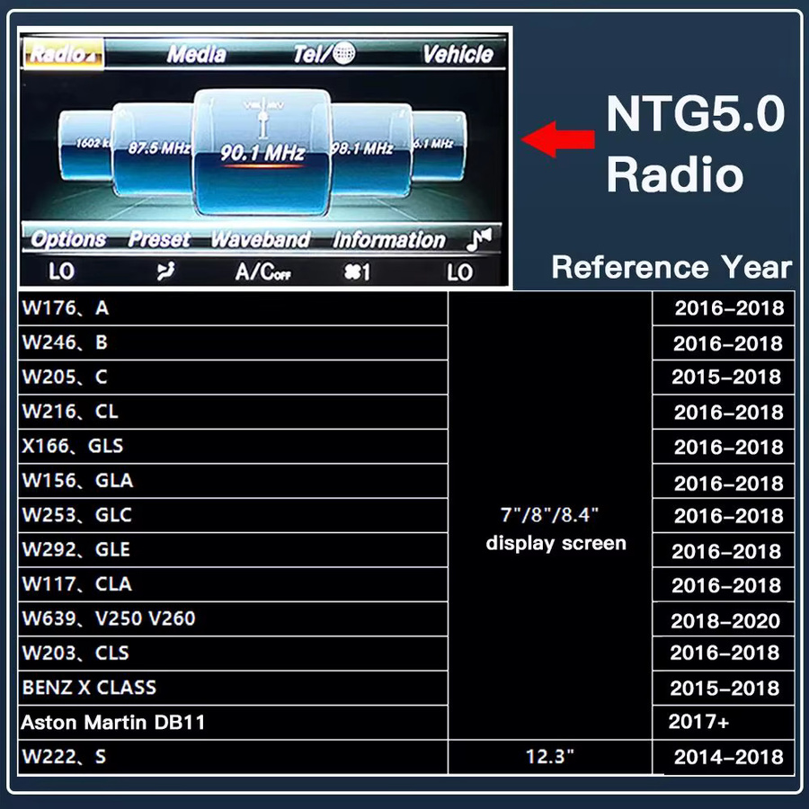Screen dimensions: 809x809
Task: Click the 2015–2018 year for BENZ X CLASS
Action: click(724, 689)
